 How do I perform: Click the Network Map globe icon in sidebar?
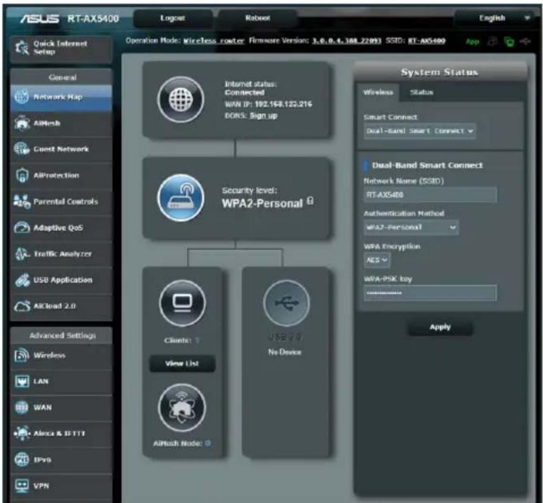pos(22,97)
